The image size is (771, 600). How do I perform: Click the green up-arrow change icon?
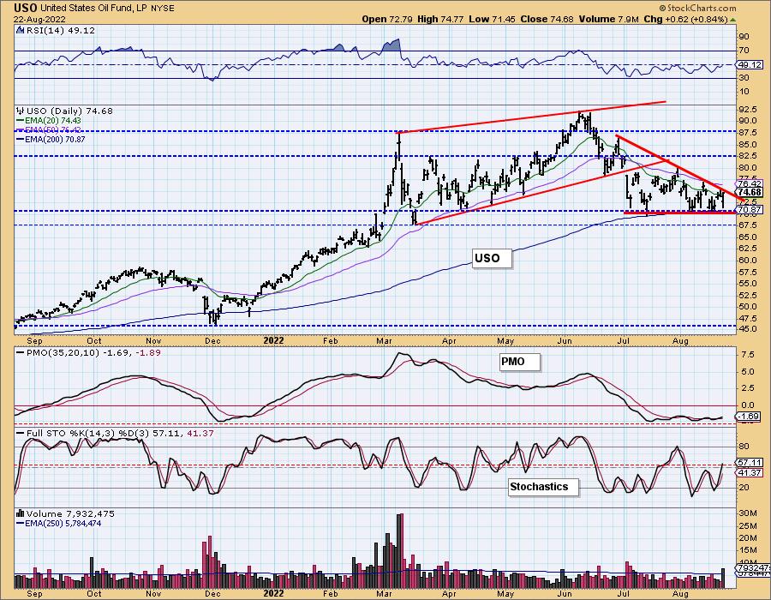(x=732, y=19)
